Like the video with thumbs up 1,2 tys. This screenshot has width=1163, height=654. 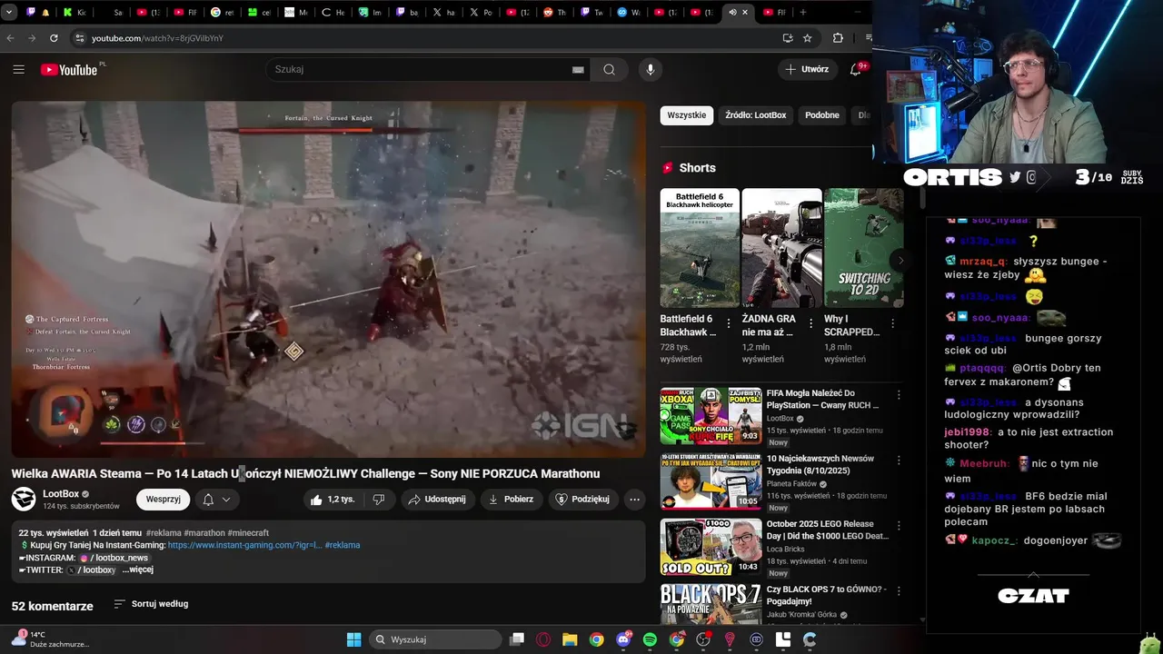point(332,500)
